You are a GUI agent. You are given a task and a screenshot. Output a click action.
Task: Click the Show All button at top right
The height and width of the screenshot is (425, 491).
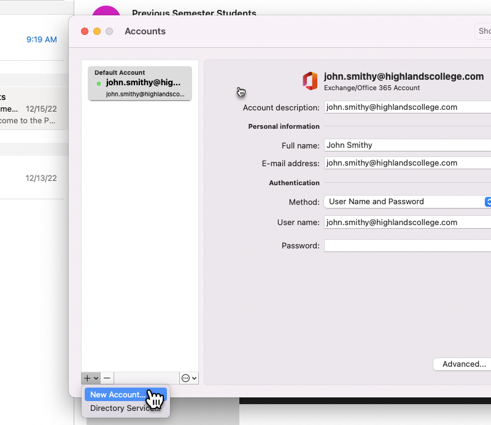484,31
